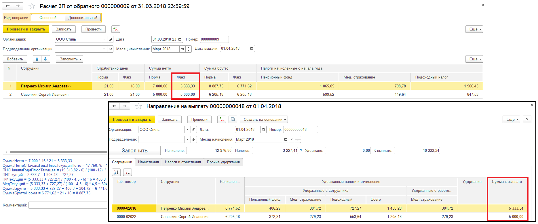Open Еще menu above the employee table
The height and width of the screenshot is (224, 538).
point(474,59)
